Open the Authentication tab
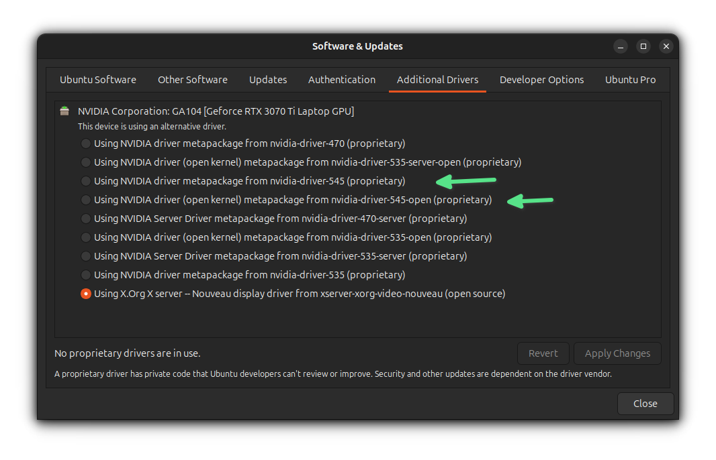Viewport: 716px width, 460px height. click(341, 79)
